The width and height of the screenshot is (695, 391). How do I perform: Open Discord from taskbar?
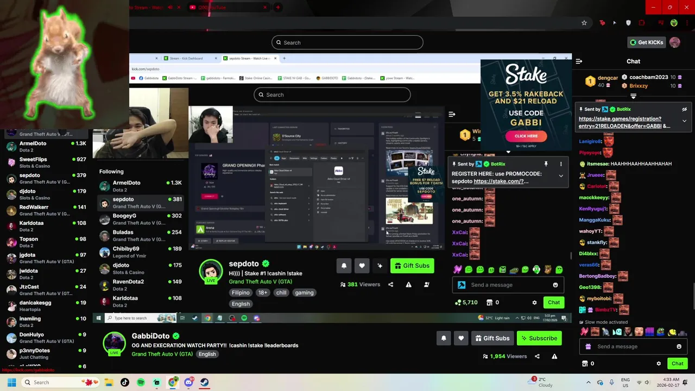point(188,382)
